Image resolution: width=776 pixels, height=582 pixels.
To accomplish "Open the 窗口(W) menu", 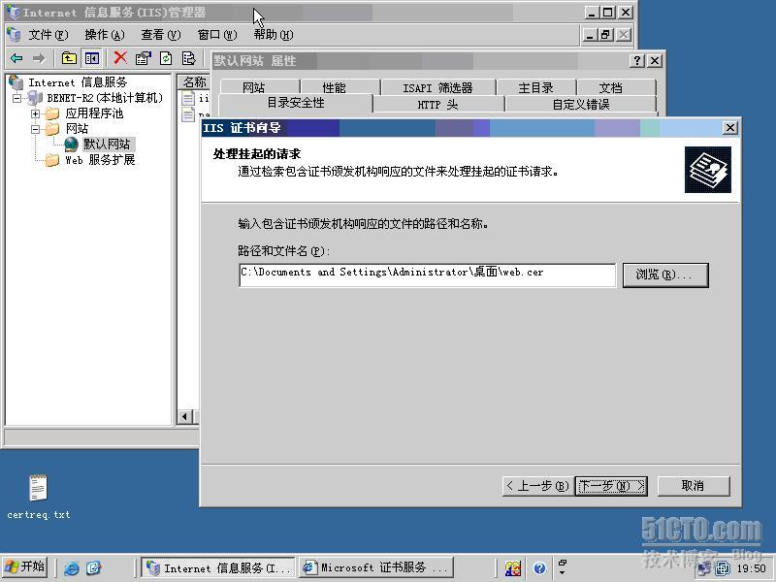I will click(217, 35).
